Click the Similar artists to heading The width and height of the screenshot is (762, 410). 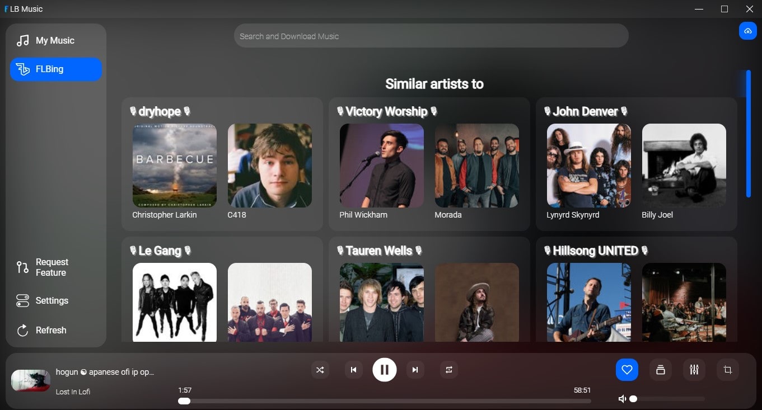(434, 84)
